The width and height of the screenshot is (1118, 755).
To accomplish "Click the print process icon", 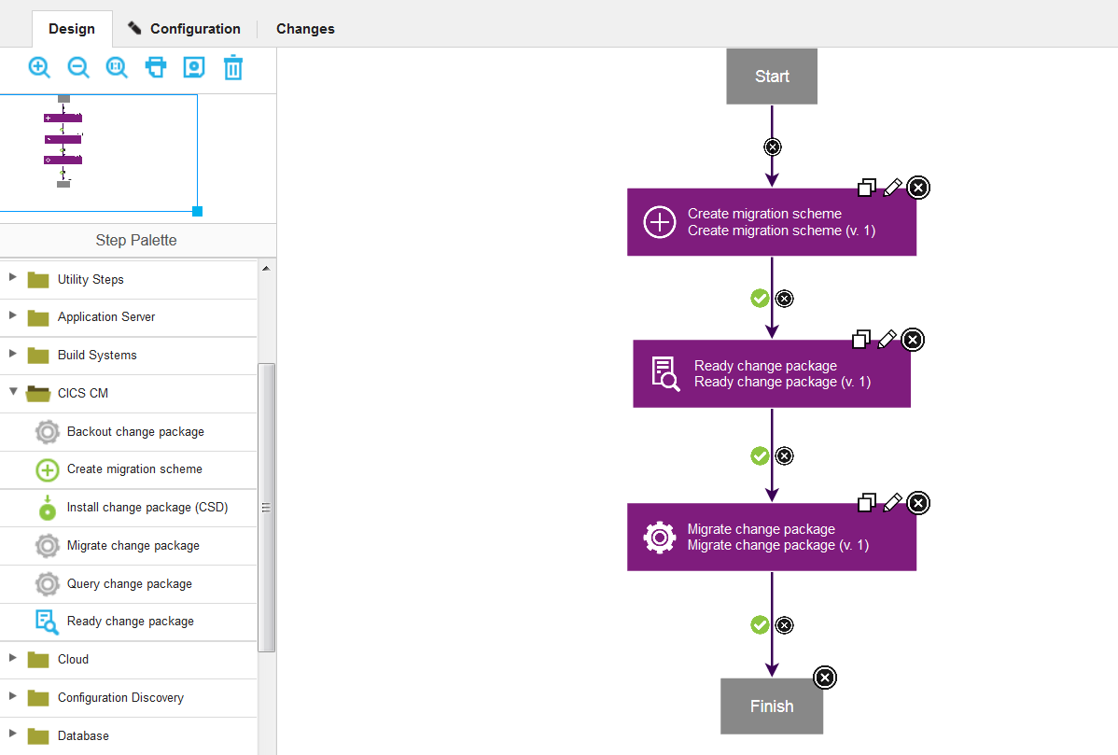I will pos(156,67).
